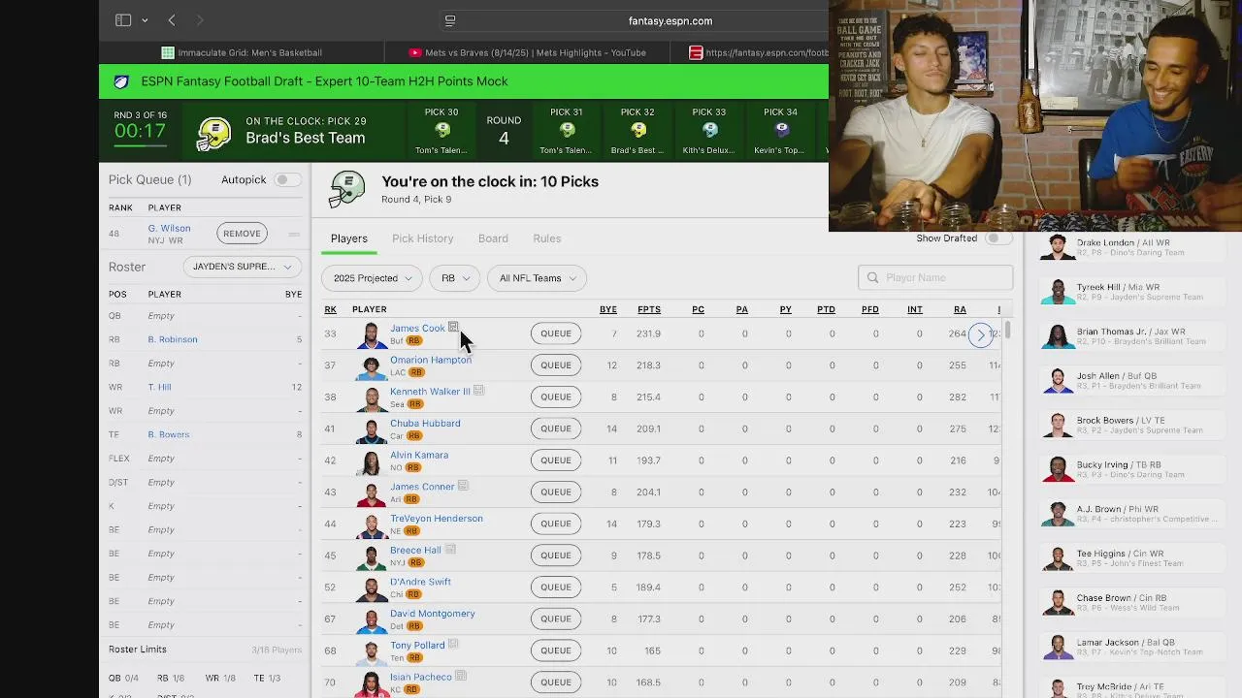Click the fantasy.espn.com address field
Viewport: 1242px width, 698px height.
tap(670, 20)
